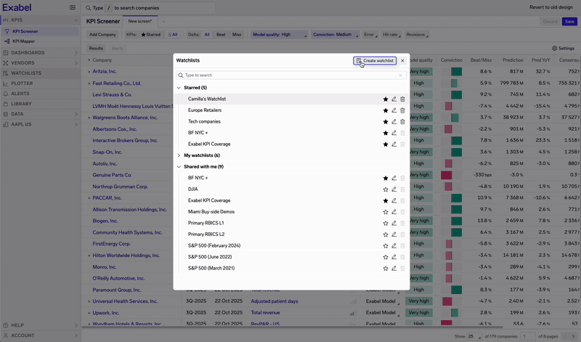The image size is (581, 342).
Task: Collapse the Shared with me section
Action: point(179,167)
